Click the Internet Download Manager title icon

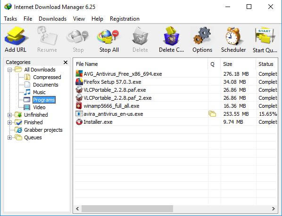[x=8, y=7]
